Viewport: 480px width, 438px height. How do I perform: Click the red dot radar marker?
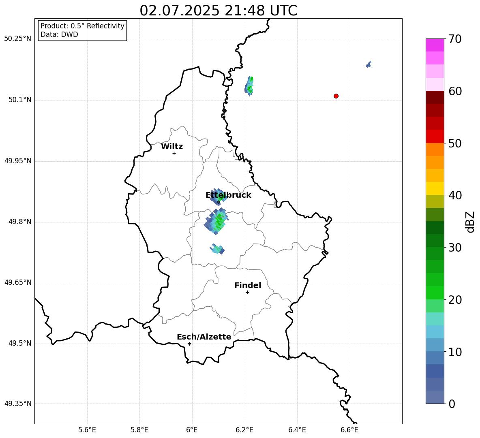336,96
